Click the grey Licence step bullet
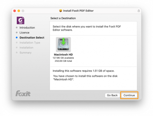The image size is (153, 116). [17, 32]
